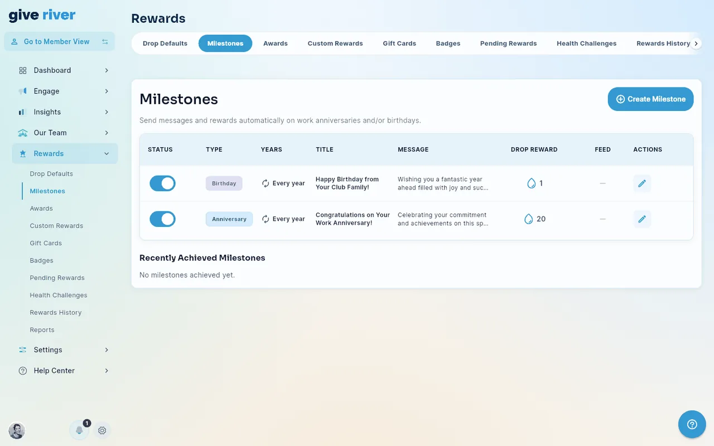Viewport: 714px width, 446px height.
Task: Switch to the Drop Defaults tab
Action: 165,43
